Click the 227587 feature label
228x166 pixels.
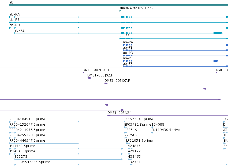click(x=131, y=135)
